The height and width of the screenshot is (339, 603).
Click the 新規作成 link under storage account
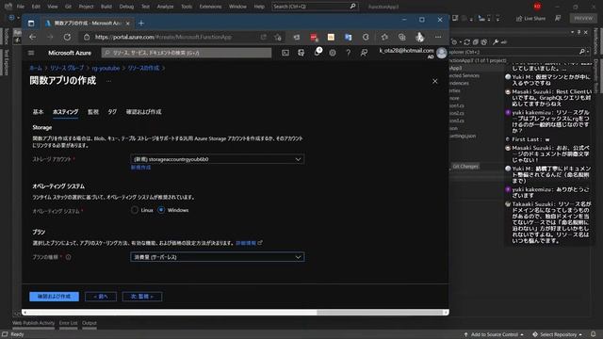tap(140, 168)
